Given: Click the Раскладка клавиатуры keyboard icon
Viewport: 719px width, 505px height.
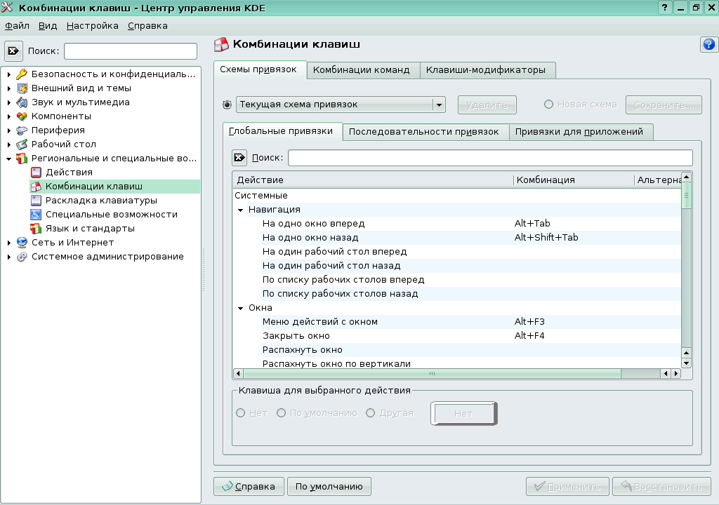Looking at the screenshot, I should 36,201.
